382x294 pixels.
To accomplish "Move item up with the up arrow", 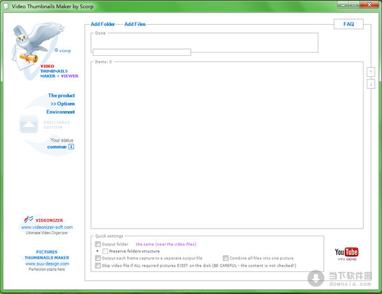I will coord(371,72).
